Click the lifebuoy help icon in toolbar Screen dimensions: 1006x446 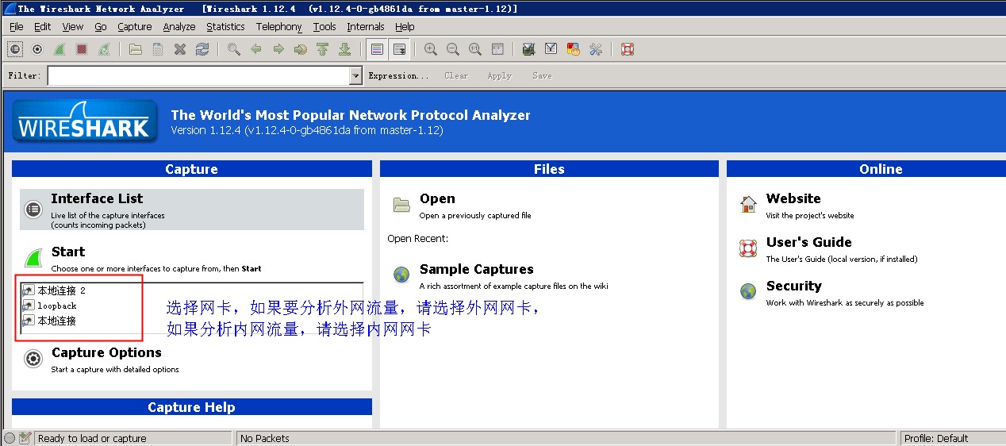pos(628,49)
